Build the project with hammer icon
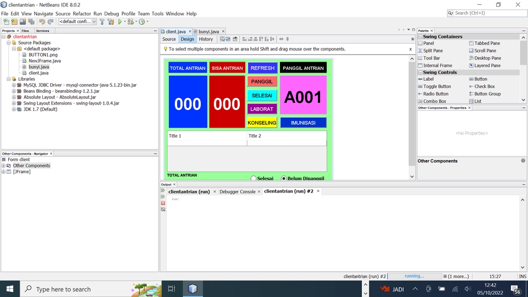 [x=102, y=21]
